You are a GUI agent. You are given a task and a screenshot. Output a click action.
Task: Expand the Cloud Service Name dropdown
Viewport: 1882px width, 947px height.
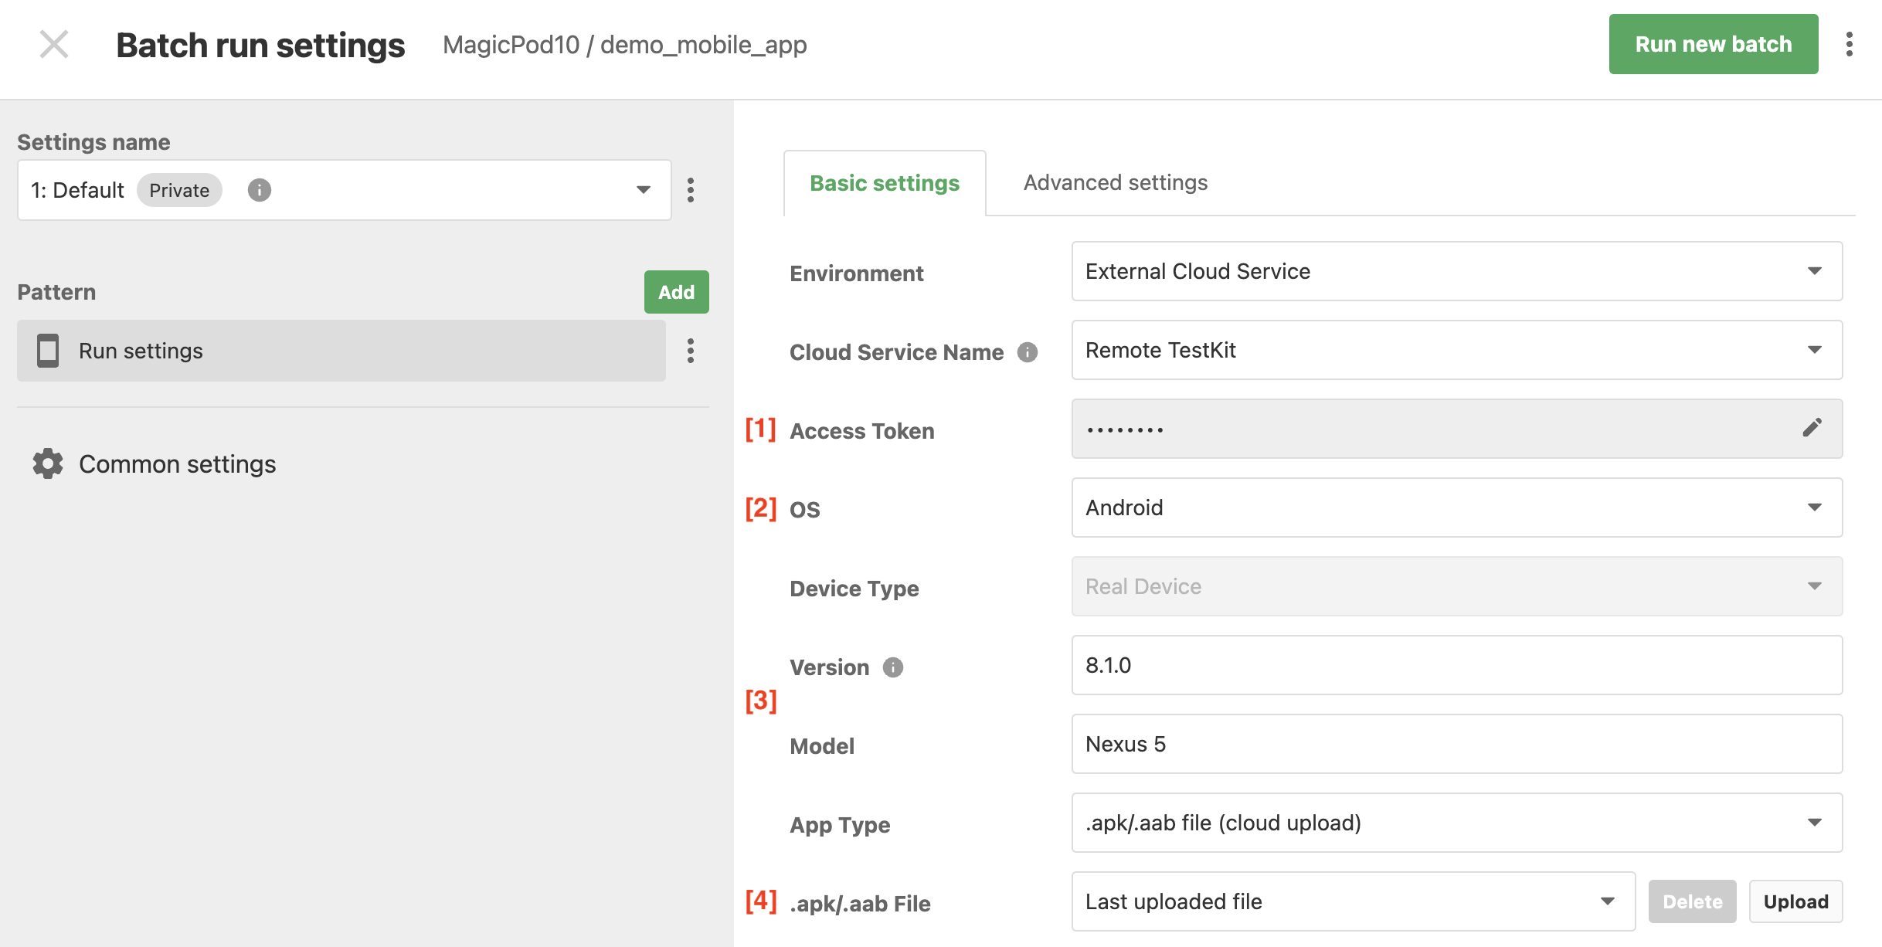point(1457,350)
